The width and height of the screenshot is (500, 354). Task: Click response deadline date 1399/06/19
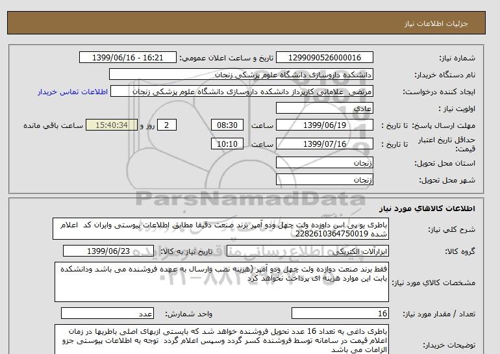[324, 125]
